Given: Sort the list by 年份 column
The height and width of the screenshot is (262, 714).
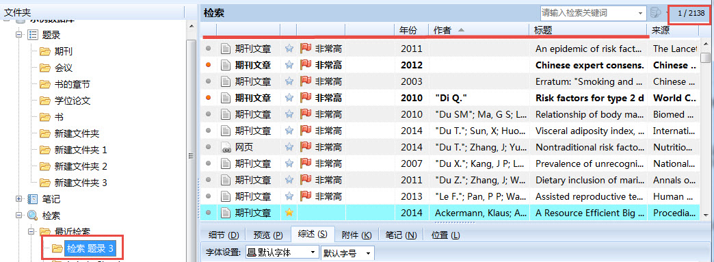Looking at the screenshot, I should (408, 31).
